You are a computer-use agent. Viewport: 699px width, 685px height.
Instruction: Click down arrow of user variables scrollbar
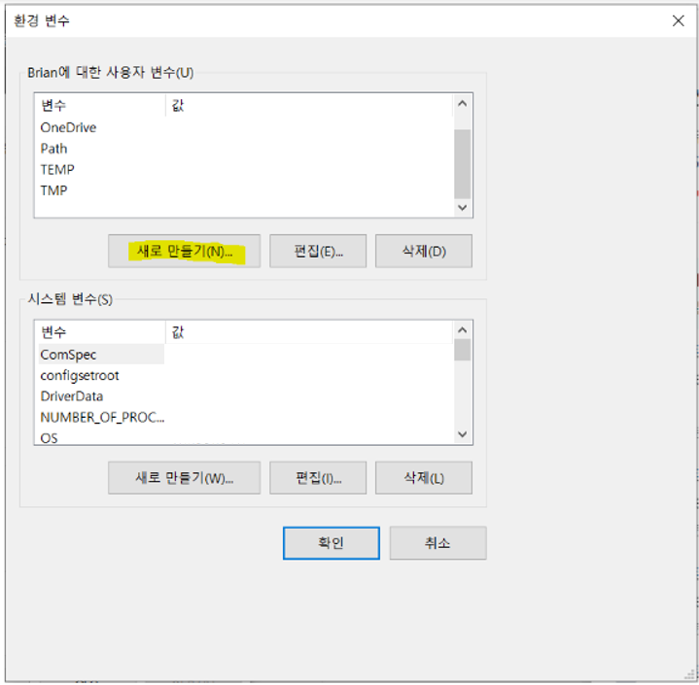pos(463,208)
